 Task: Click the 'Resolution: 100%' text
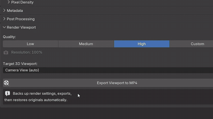coord(27,52)
